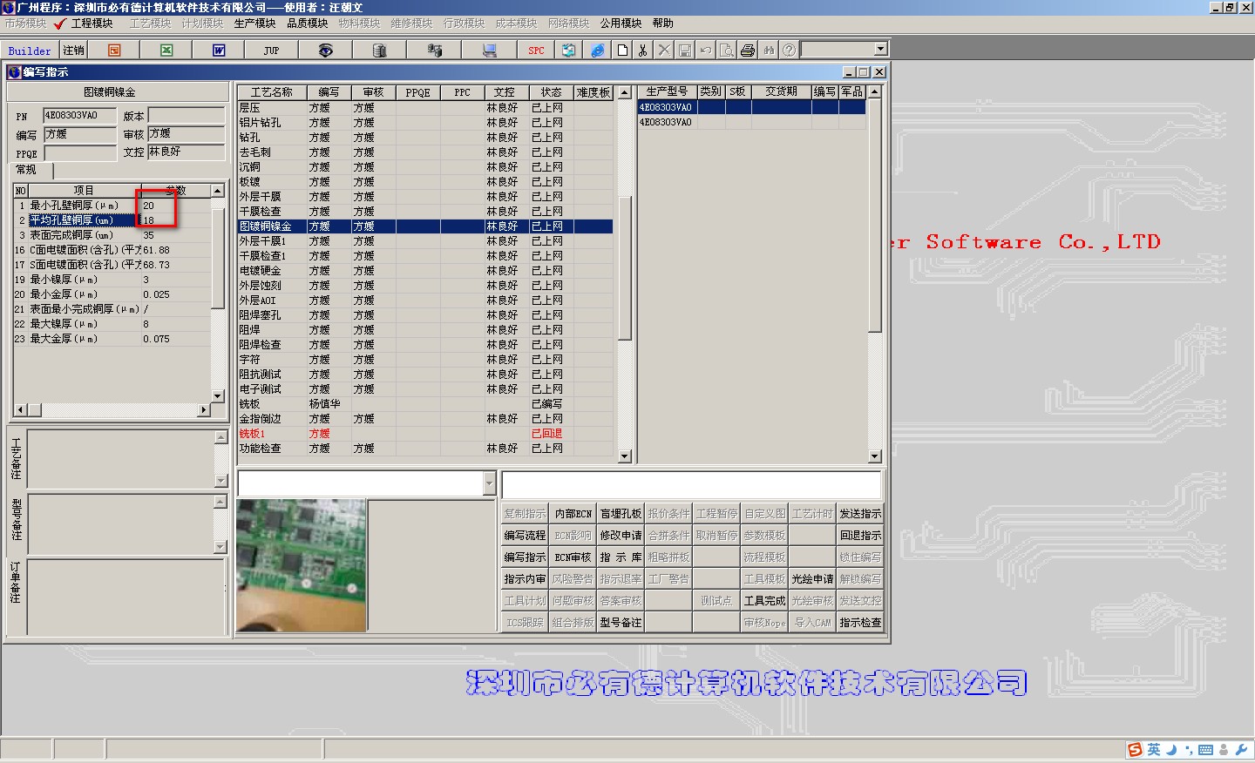Click the Internet Explorer icon in the toolbar

[598, 51]
